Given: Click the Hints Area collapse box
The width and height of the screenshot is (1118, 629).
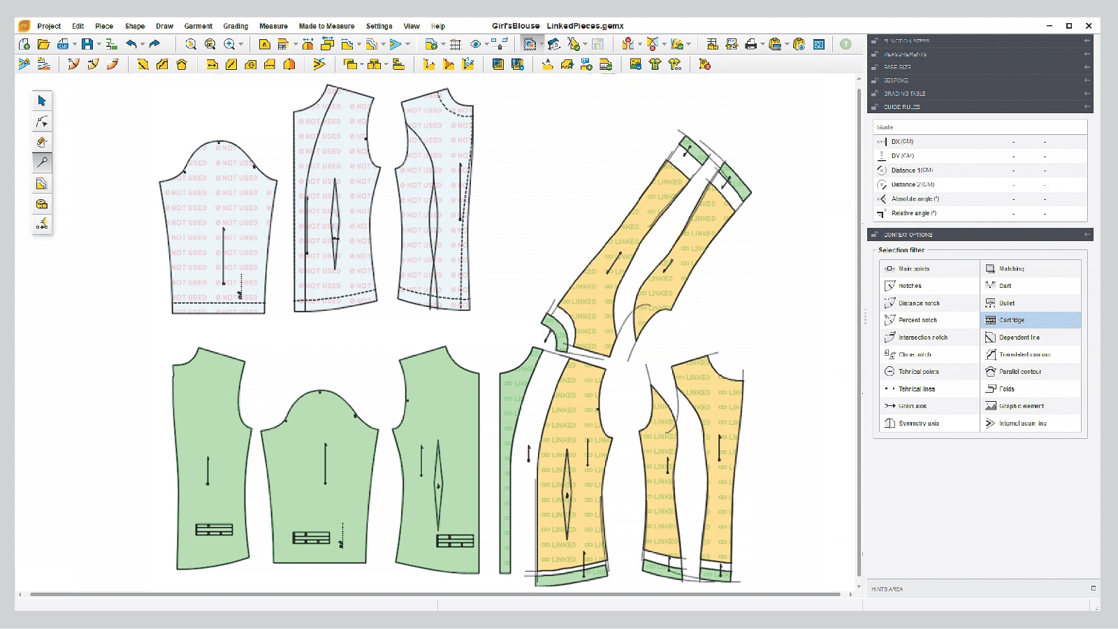Looking at the screenshot, I should point(1094,588).
